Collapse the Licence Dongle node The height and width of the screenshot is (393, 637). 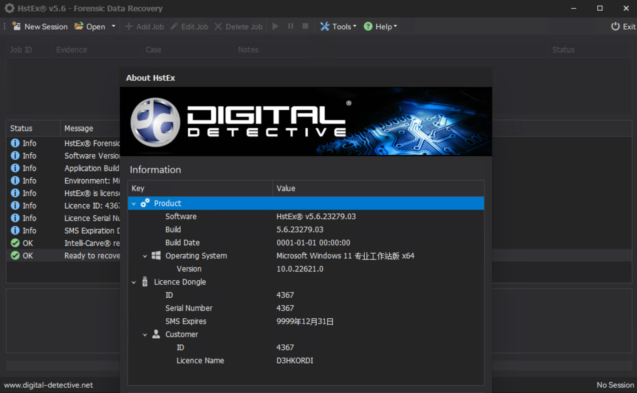point(134,282)
